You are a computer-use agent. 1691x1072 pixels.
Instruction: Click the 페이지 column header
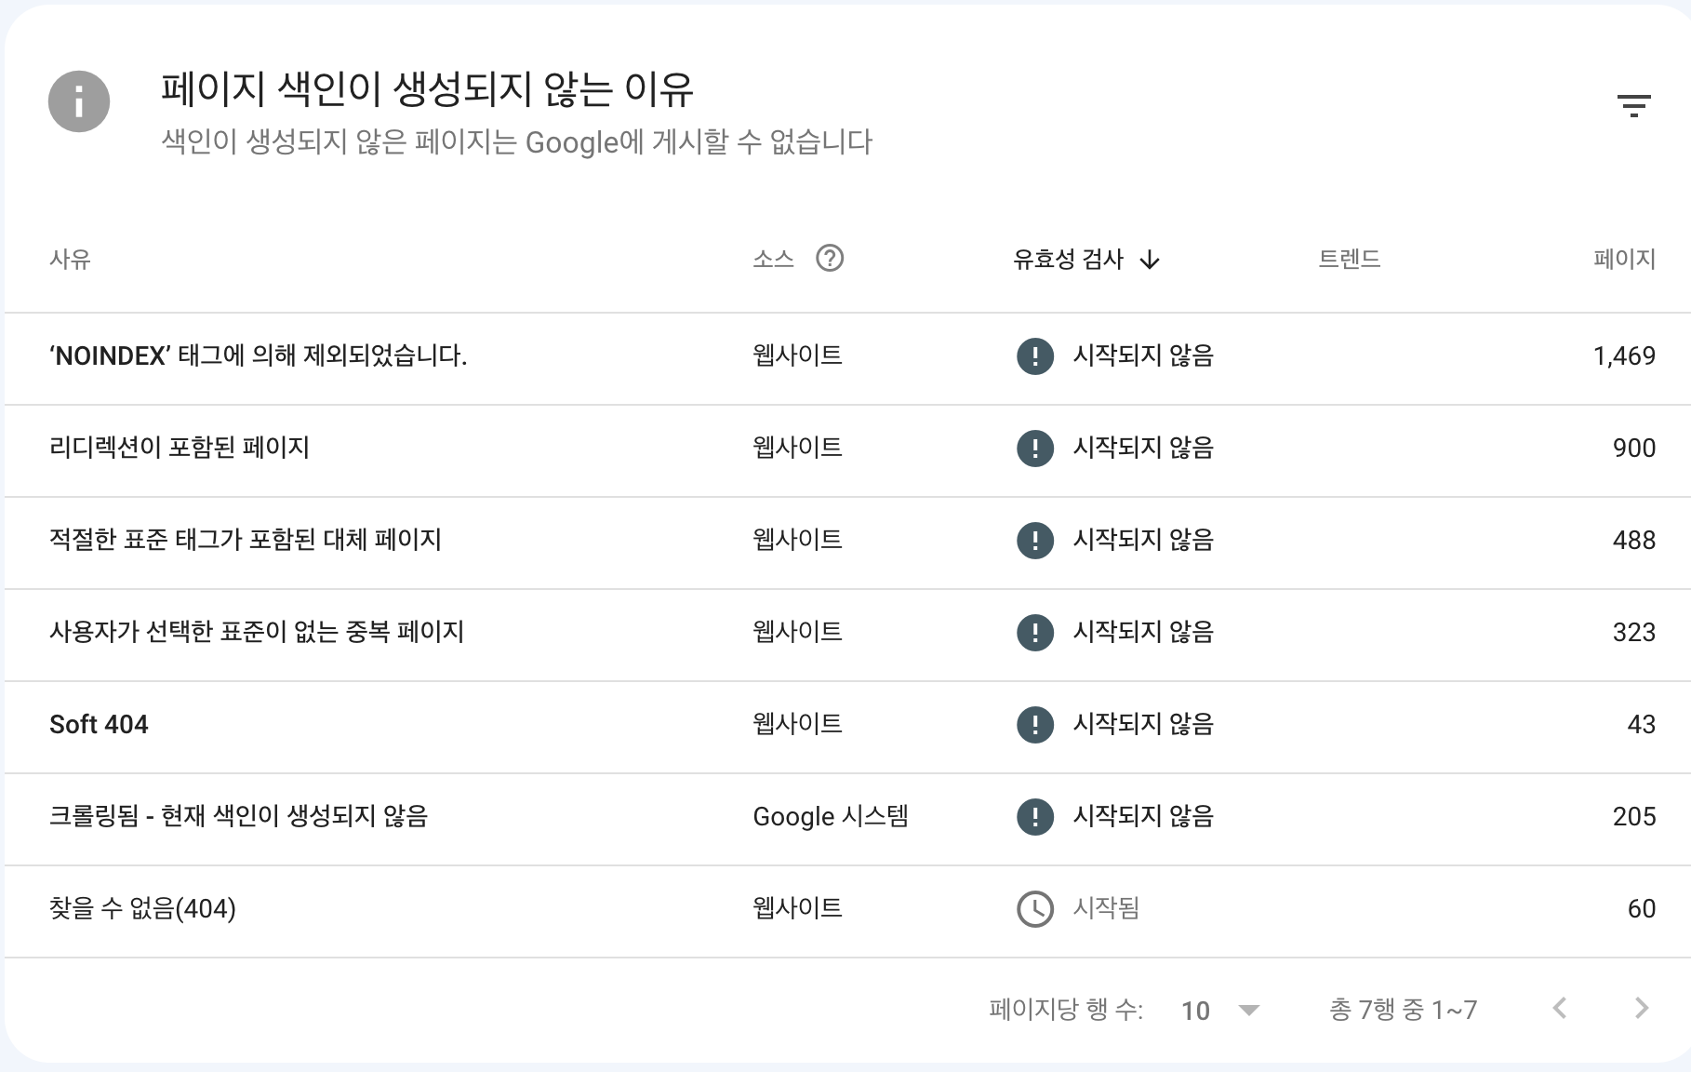point(1624,259)
